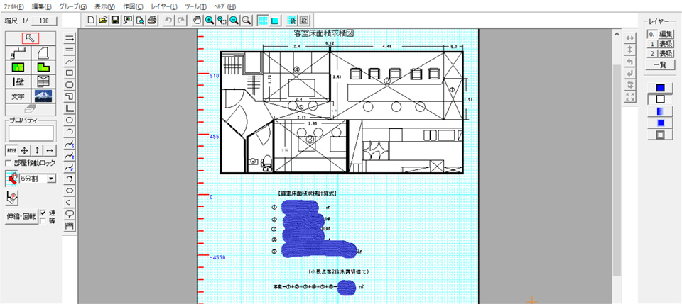The height and width of the screenshot is (304, 682).
Task: Select the wall 壁 drawing tool
Action: 18,81
